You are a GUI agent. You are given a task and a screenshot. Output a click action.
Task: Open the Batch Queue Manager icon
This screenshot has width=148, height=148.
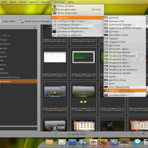click(x=21, y=21)
